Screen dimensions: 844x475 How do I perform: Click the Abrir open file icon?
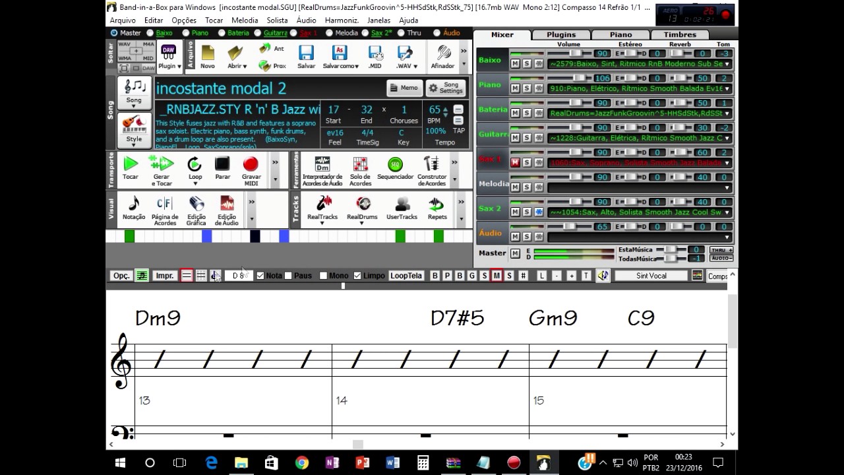[236, 57]
